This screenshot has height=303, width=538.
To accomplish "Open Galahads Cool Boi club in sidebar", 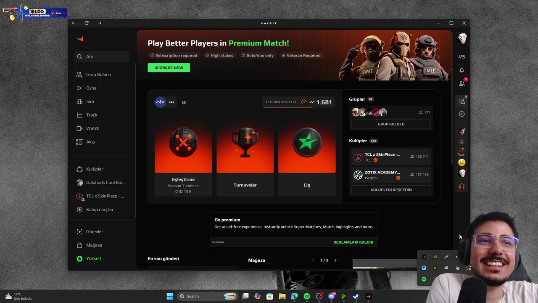I will [x=101, y=183].
